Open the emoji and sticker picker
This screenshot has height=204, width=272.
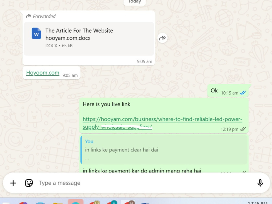29,183
